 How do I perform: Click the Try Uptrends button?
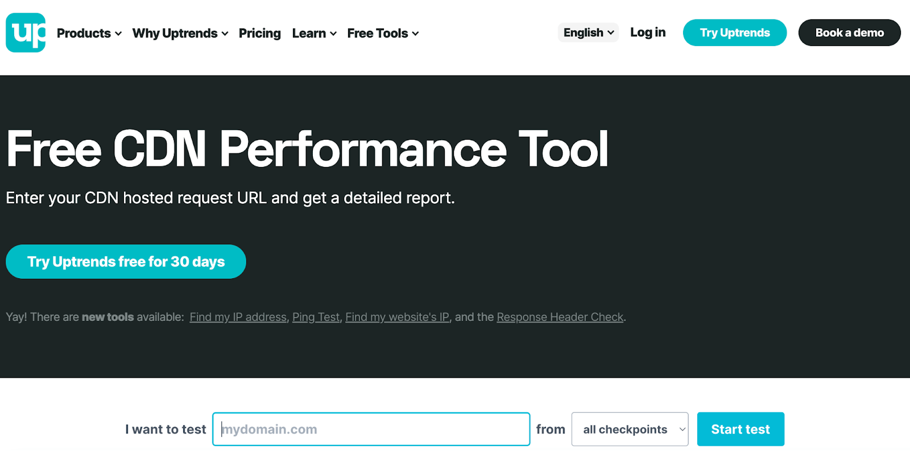735,32
